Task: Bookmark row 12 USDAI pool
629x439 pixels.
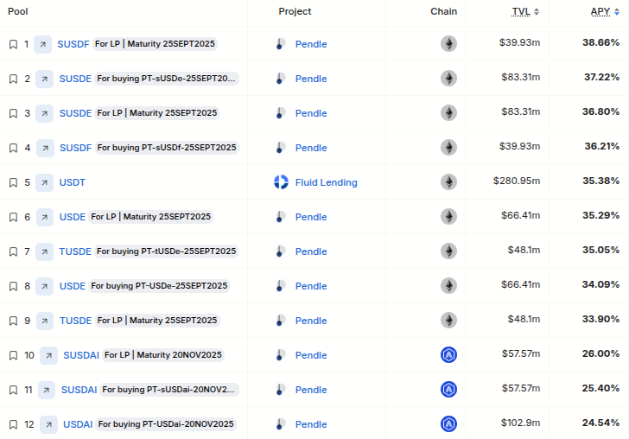Action: click(x=13, y=424)
